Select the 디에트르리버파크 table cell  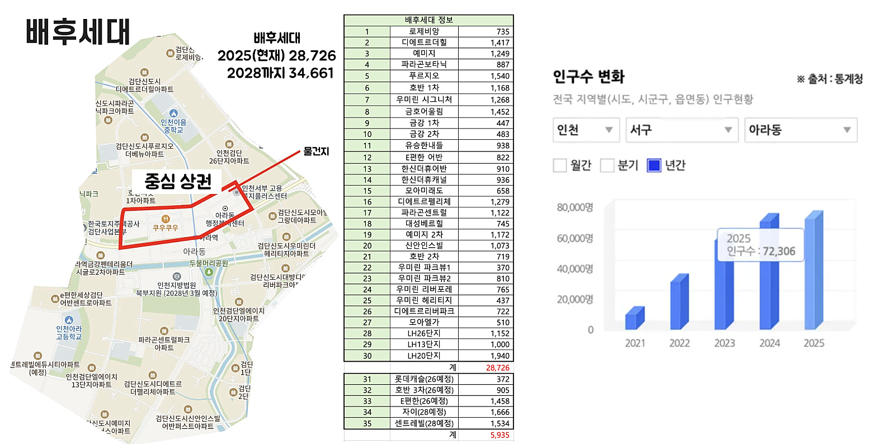click(424, 311)
